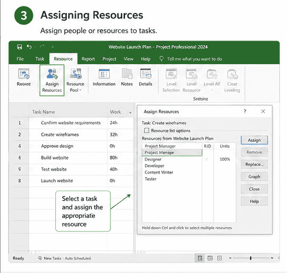The width and height of the screenshot is (287, 273).
Task: Adjust the zoom slider handle
Action: (x=251, y=258)
